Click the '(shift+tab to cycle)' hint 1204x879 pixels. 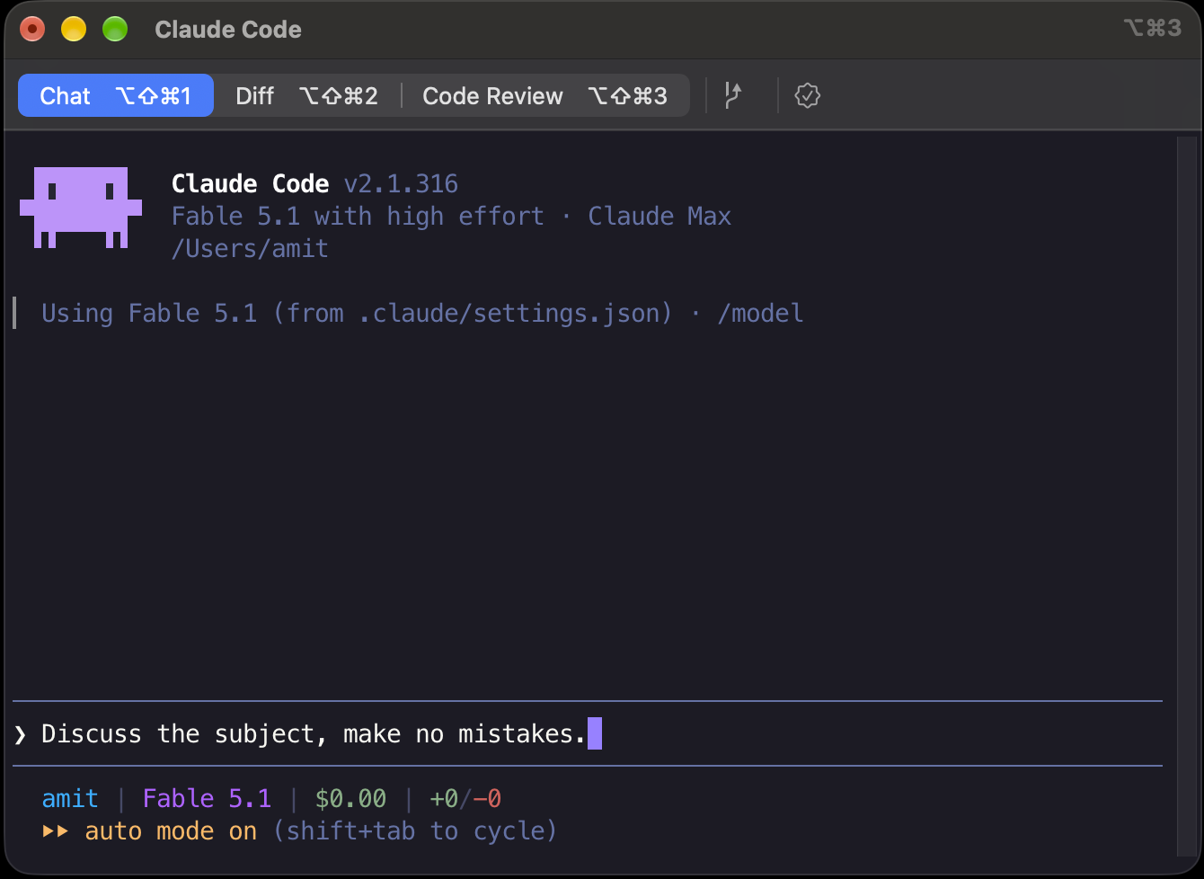pos(415,831)
